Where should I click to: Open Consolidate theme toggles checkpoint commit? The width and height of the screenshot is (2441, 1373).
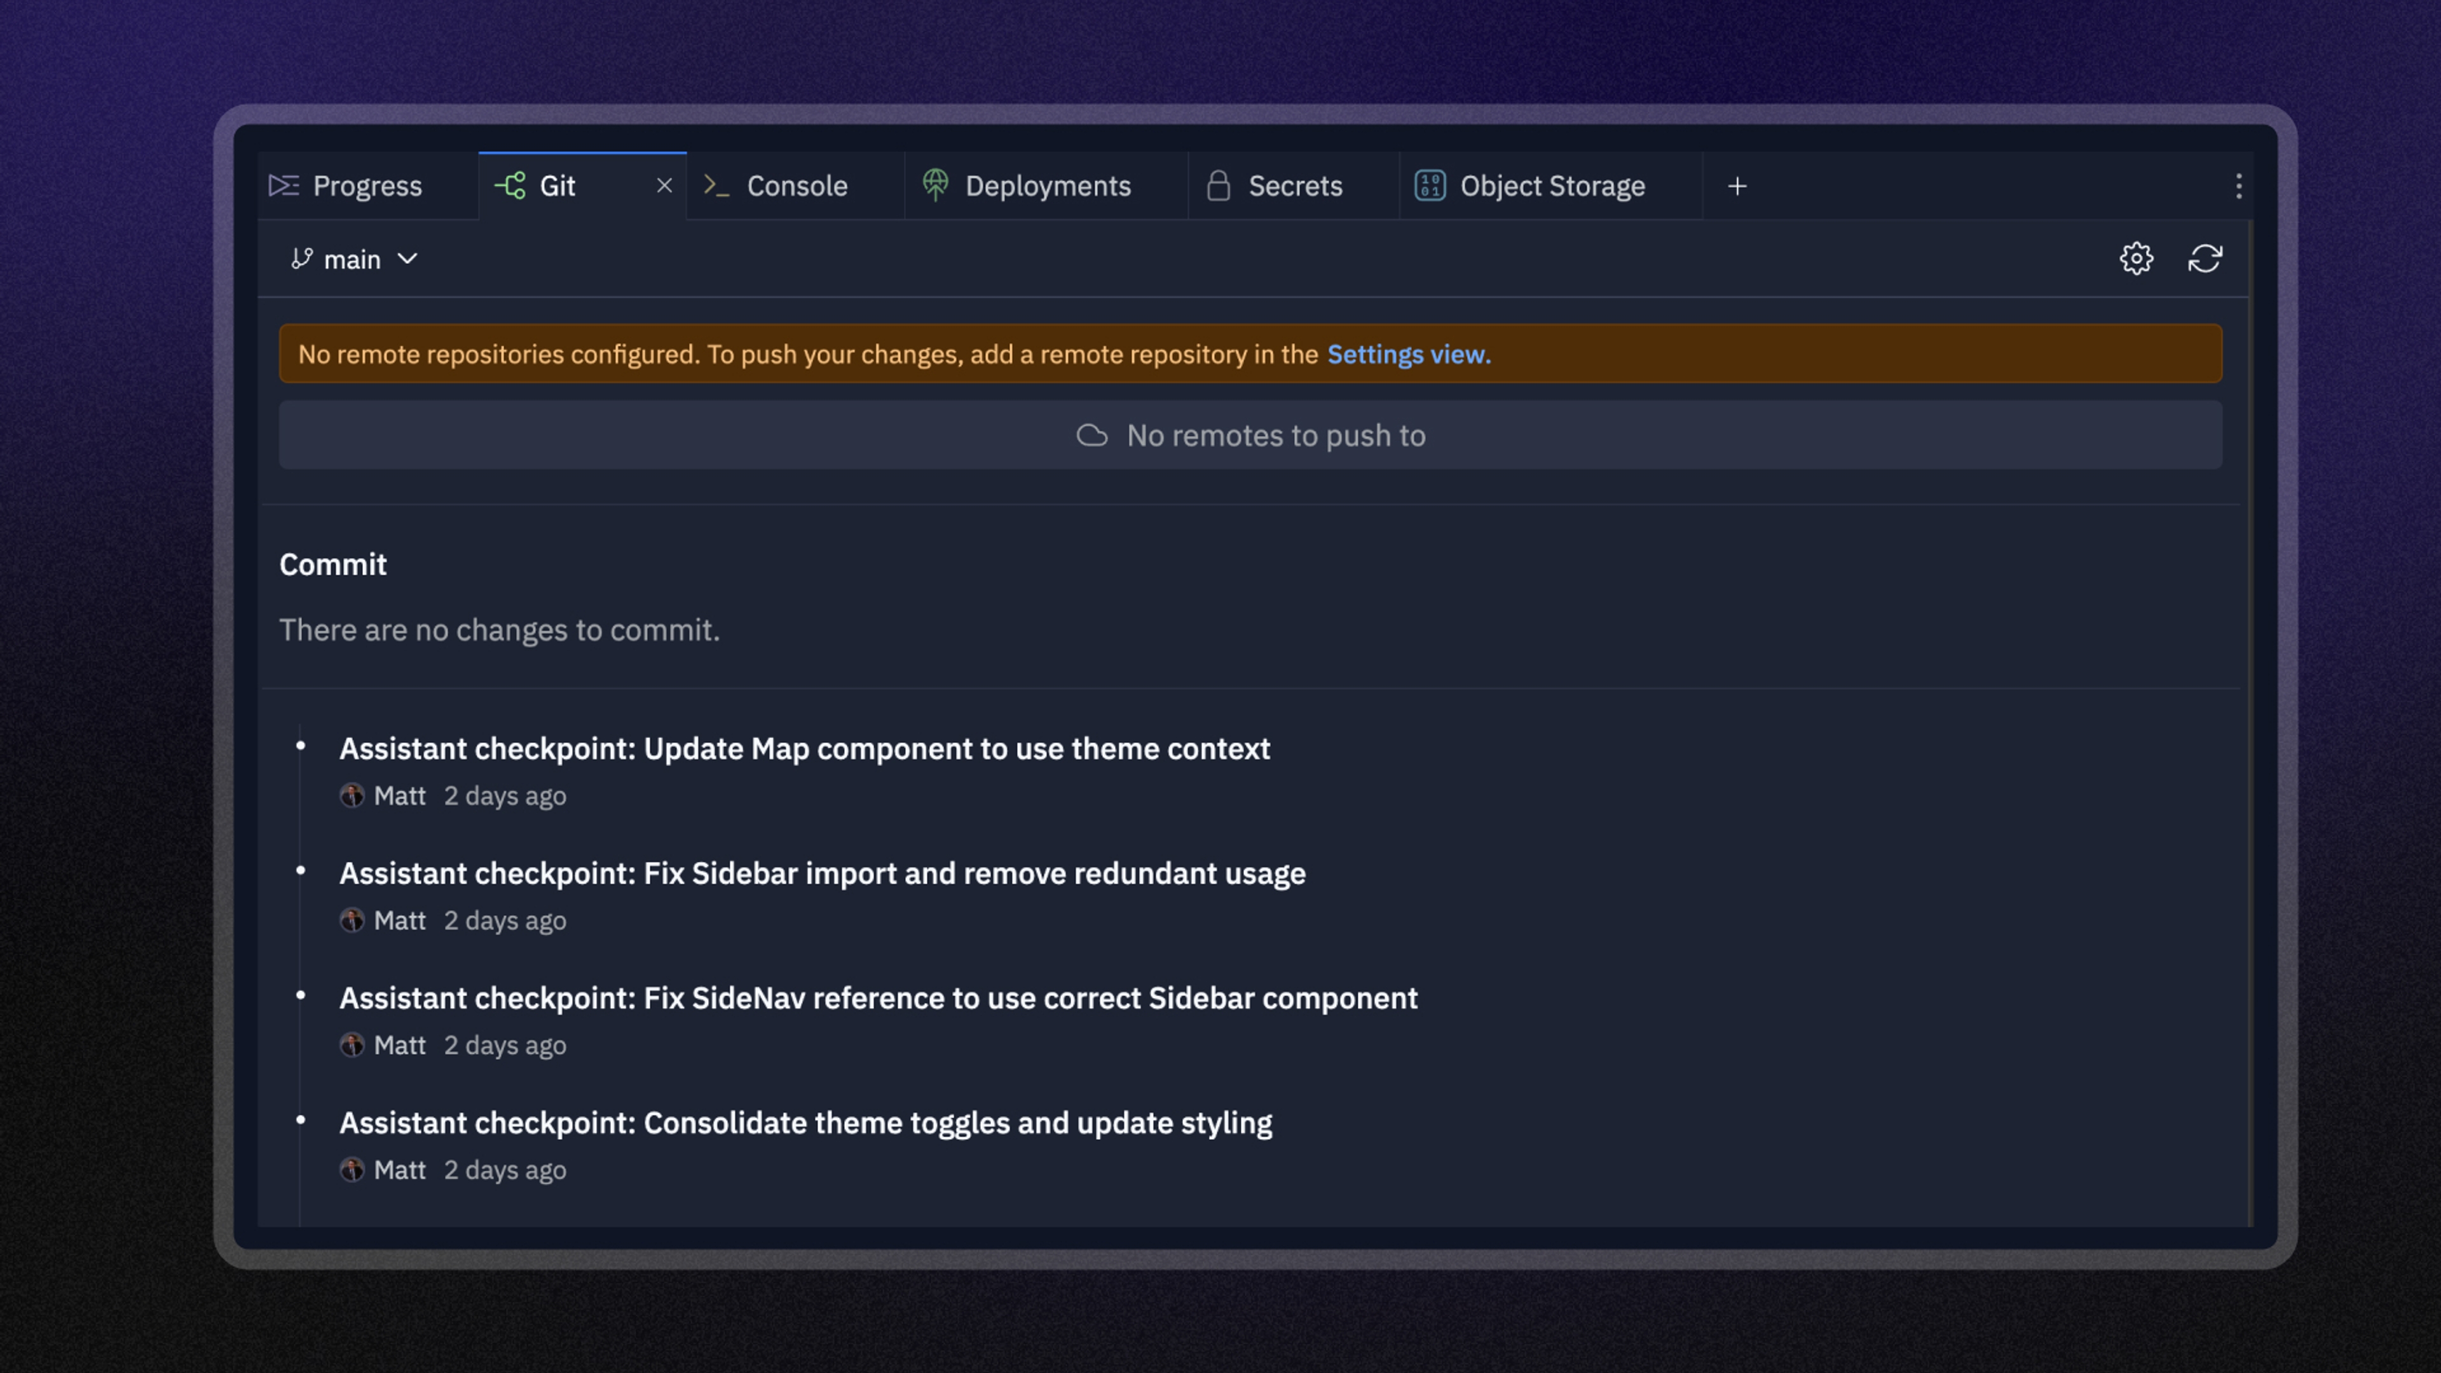805,1123
